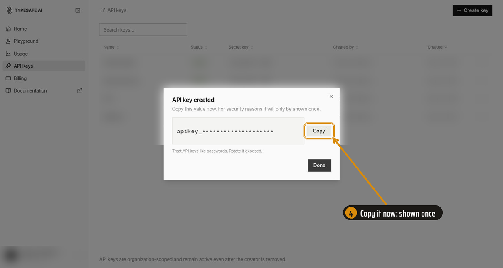Image resolution: width=503 pixels, height=268 pixels.
Task: Sort table by Name column
Action: [111, 47]
